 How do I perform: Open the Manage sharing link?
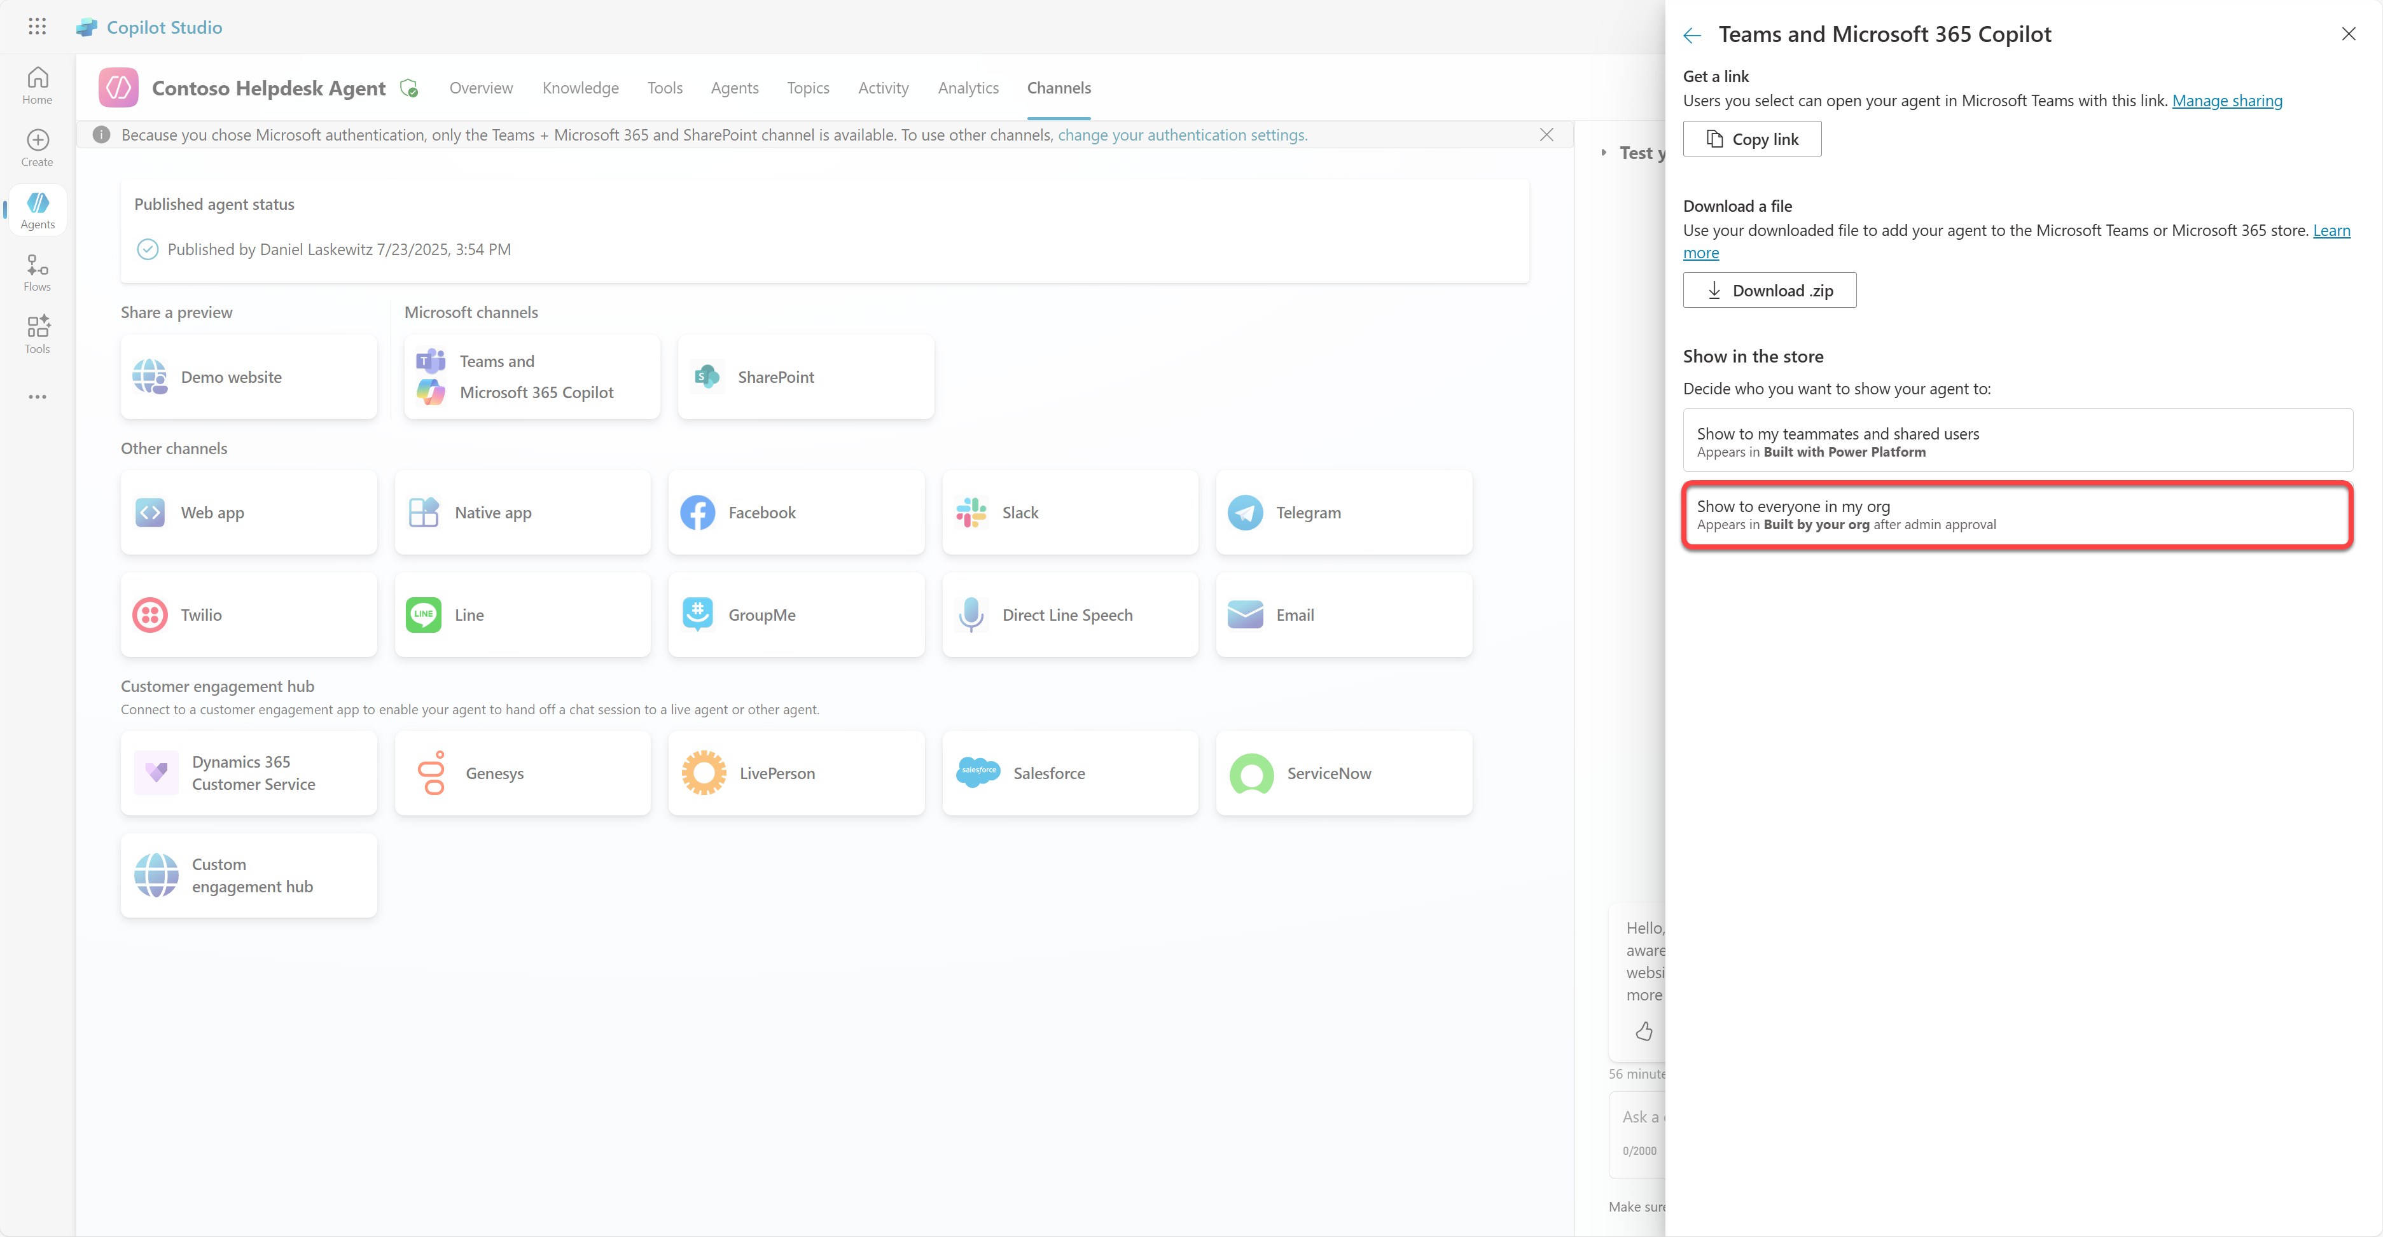(x=2227, y=100)
